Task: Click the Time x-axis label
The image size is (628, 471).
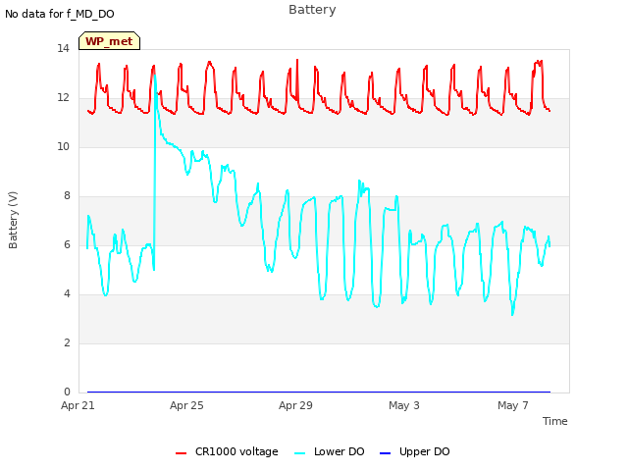Action: point(555,421)
